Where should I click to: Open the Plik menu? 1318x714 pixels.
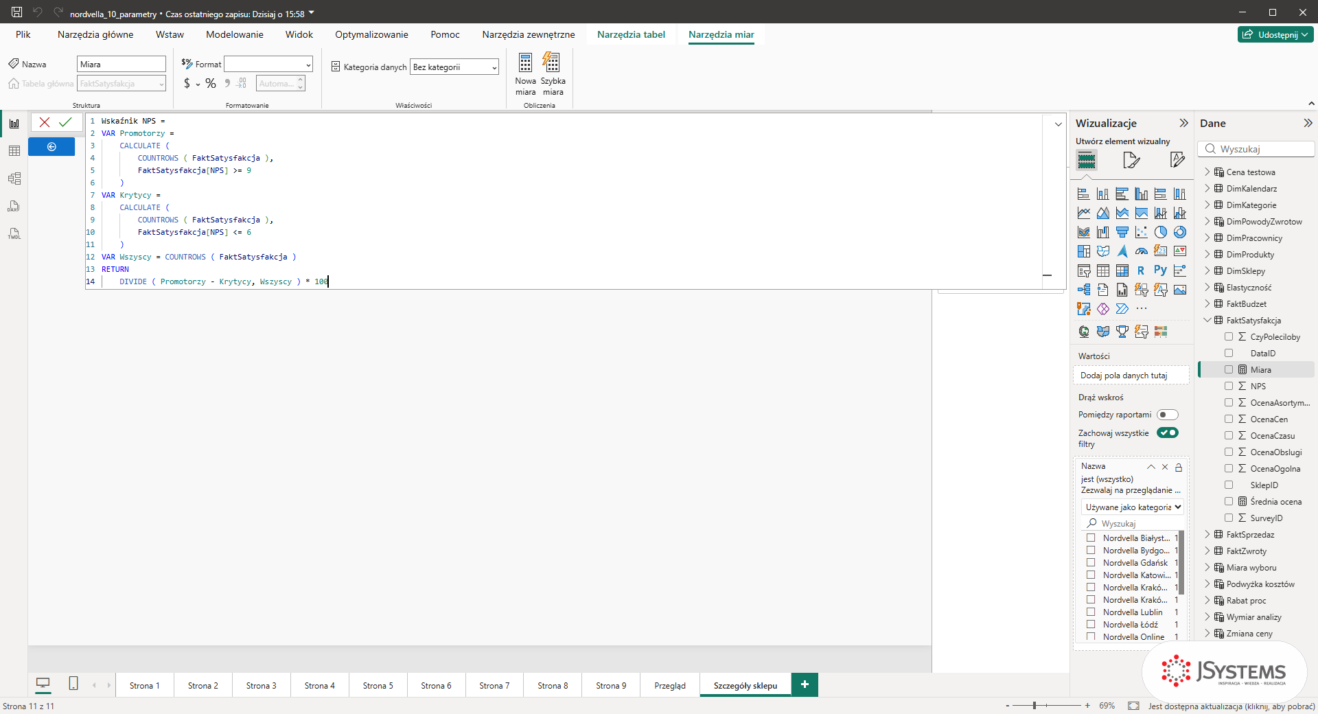pos(23,34)
